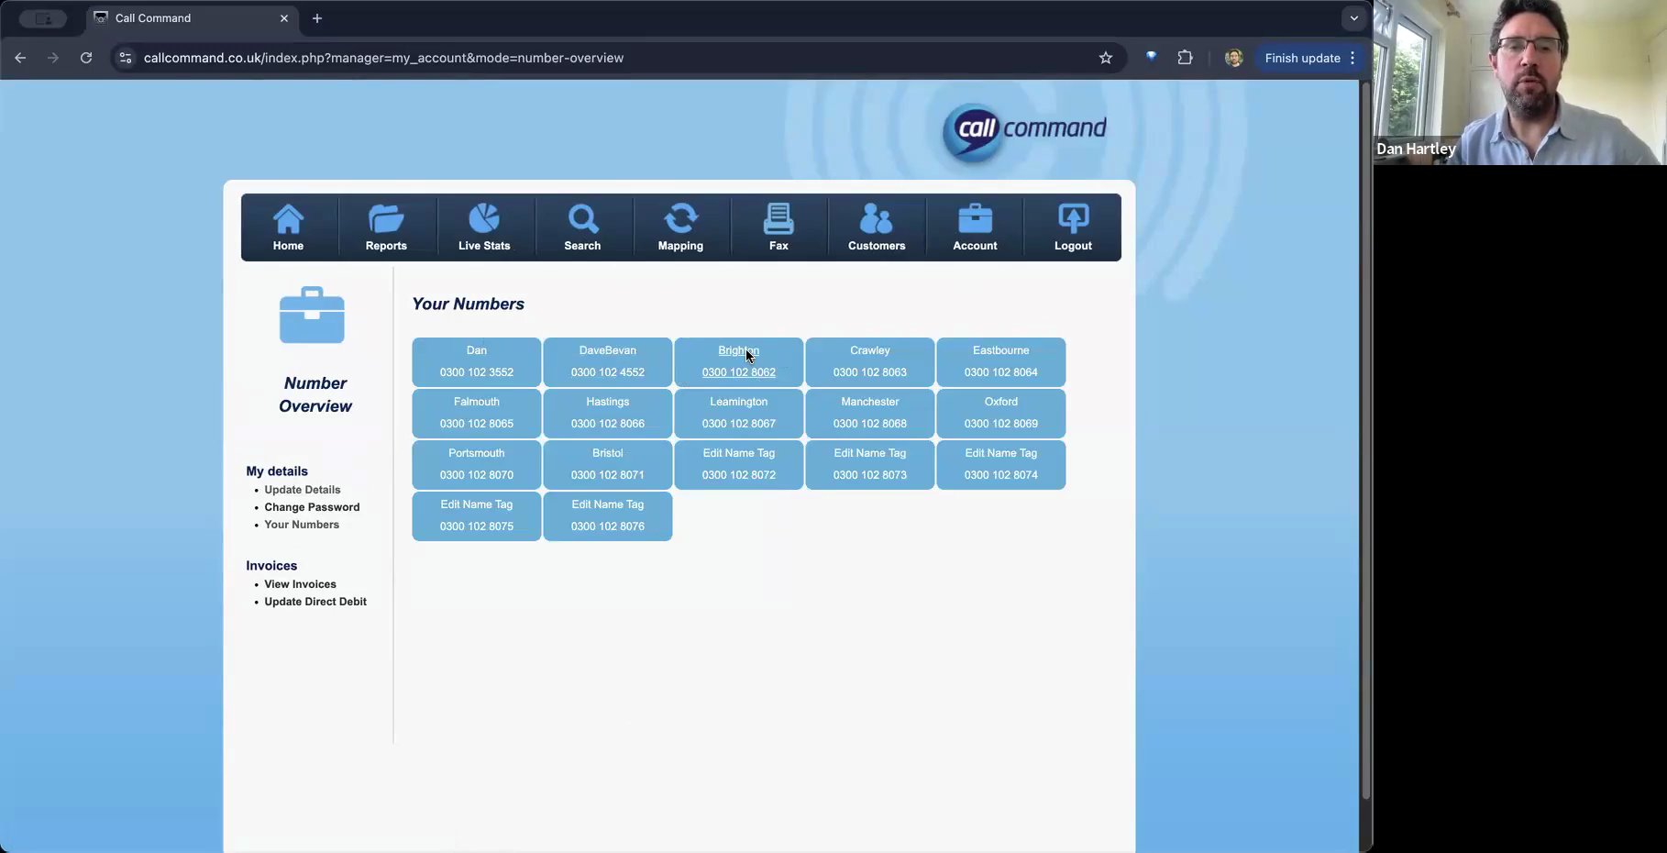This screenshot has height=853, width=1667.
Task: Select the Logout icon
Action: pos(1073,218)
